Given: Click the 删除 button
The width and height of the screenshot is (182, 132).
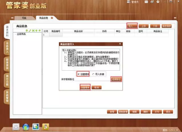Looking at the screenshot, I should tap(146, 112).
